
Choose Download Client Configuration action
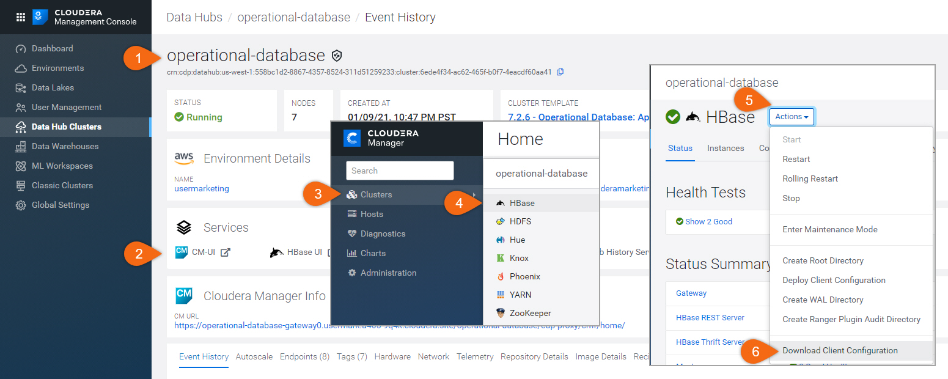click(x=851, y=350)
